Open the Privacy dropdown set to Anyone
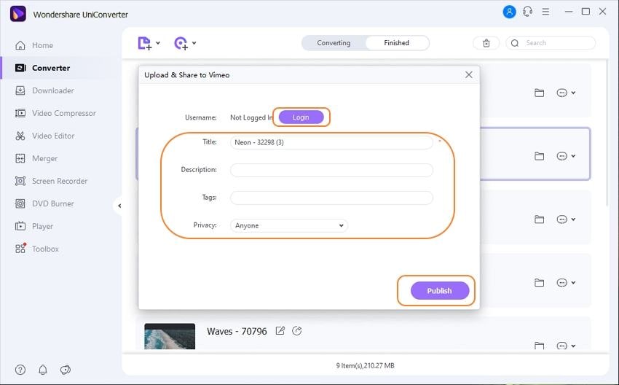The width and height of the screenshot is (619, 385). pos(289,226)
